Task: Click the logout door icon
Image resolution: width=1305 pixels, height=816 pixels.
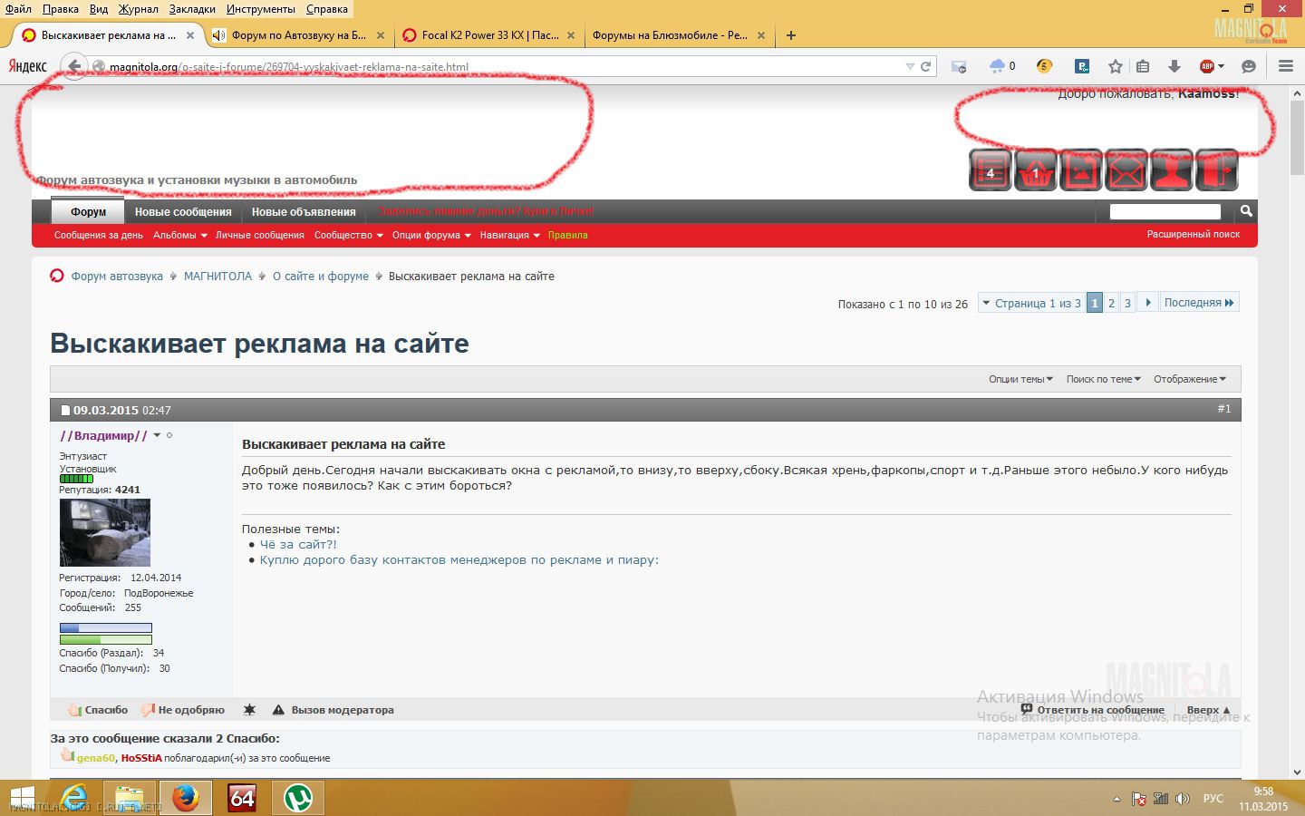Action: pos(1217,170)
